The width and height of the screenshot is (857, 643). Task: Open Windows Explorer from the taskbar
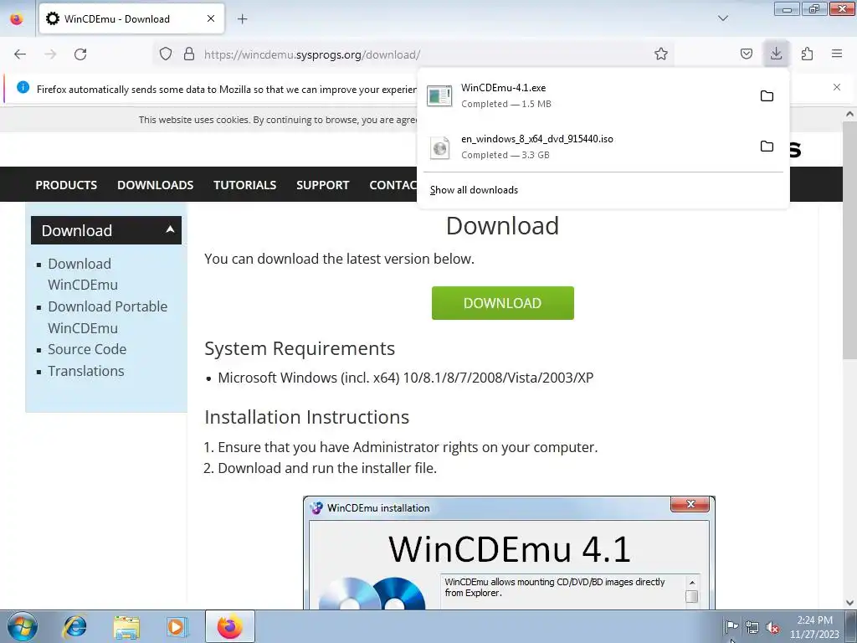pyautogui.click(x=126, y=626)
